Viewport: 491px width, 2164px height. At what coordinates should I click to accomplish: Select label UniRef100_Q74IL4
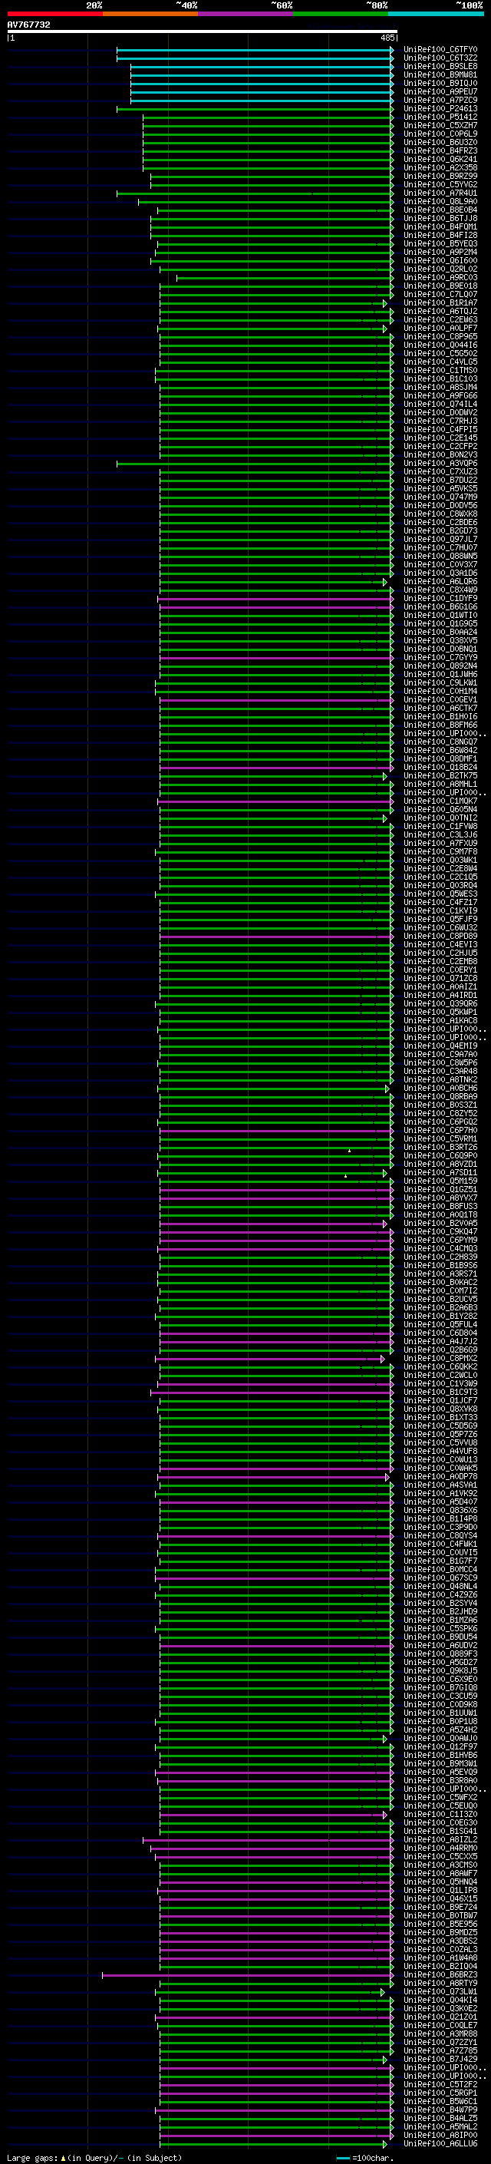440,404
